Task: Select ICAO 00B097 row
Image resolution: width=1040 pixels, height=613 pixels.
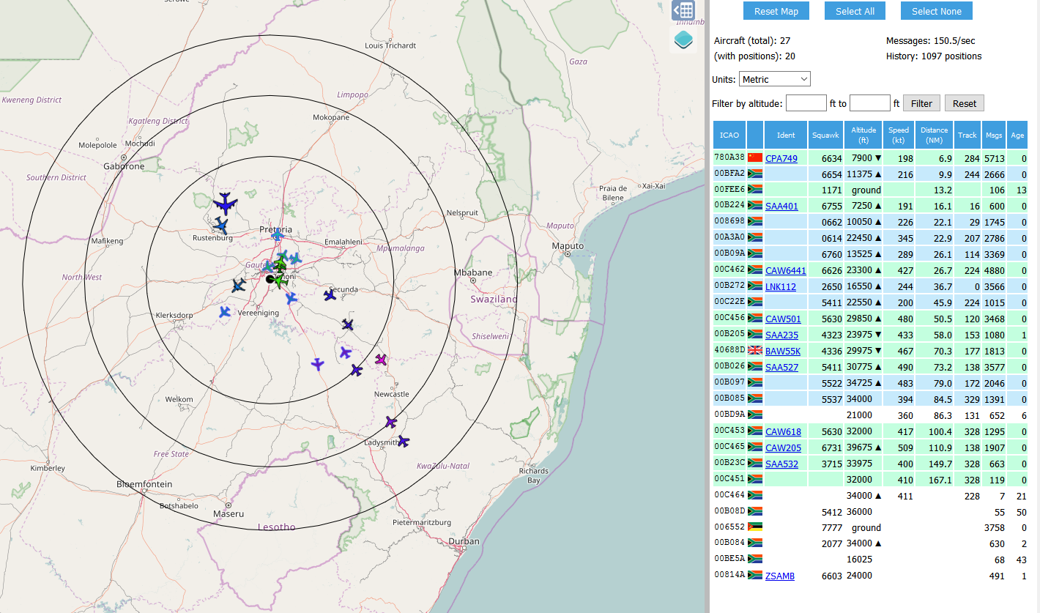Action: 870,383
